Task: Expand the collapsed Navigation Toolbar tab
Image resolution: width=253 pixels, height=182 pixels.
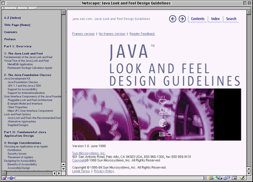Action: (9, 8)
